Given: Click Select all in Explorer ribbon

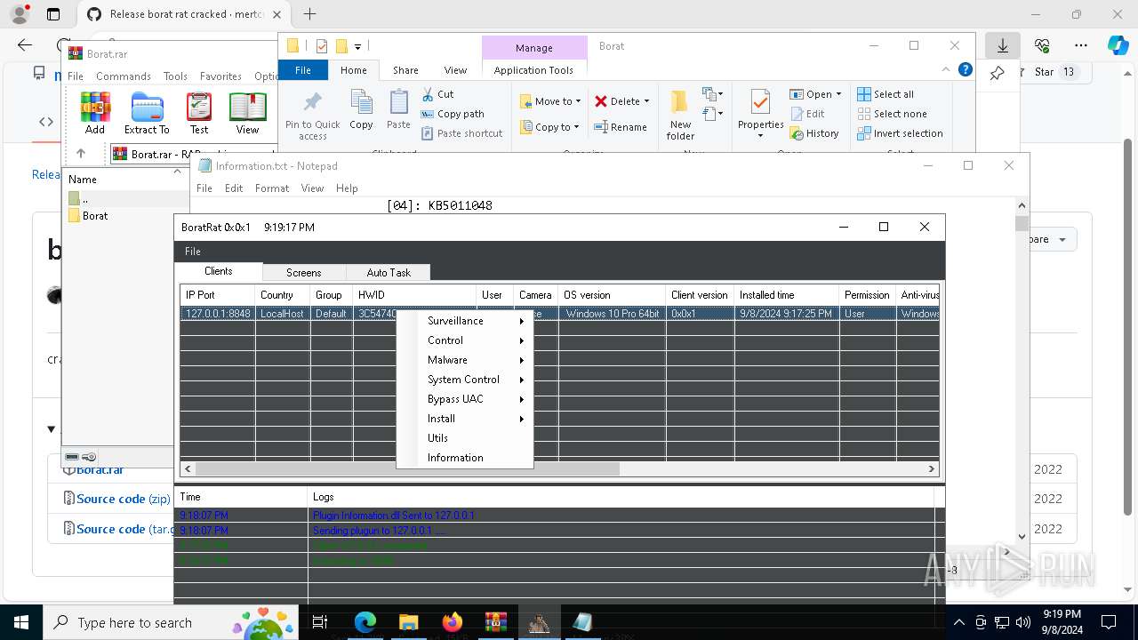Looking at the screenshot, I should click(886, 94).
